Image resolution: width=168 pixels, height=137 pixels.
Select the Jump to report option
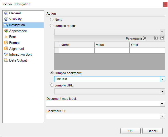(x=52, y=26)
